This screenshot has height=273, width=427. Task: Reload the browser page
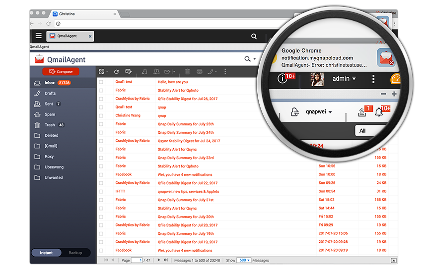coord(49,24)
